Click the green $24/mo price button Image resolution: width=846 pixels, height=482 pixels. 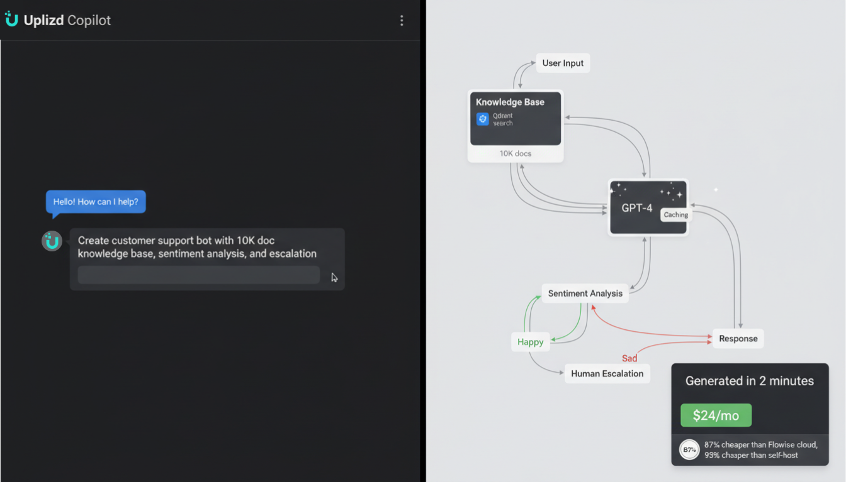point(716,415)
